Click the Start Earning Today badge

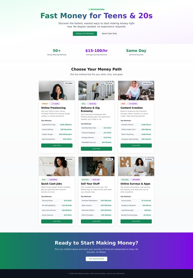coord(96,9)
